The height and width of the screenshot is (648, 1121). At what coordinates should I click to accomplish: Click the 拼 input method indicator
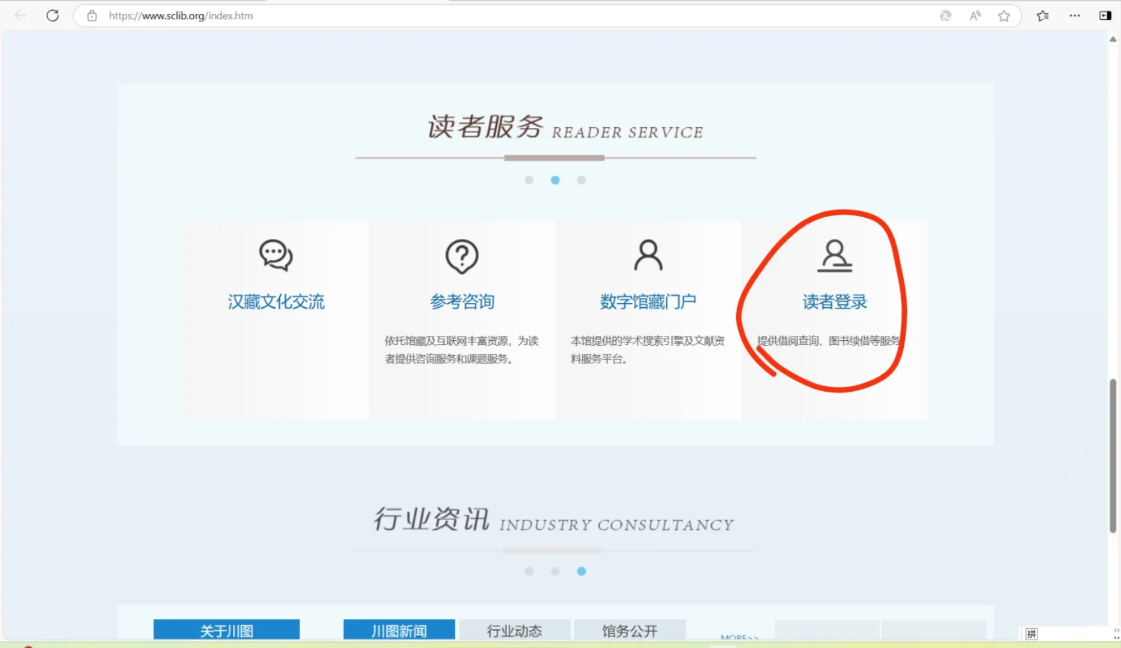pyautogui.click(x=1031, y=634)
